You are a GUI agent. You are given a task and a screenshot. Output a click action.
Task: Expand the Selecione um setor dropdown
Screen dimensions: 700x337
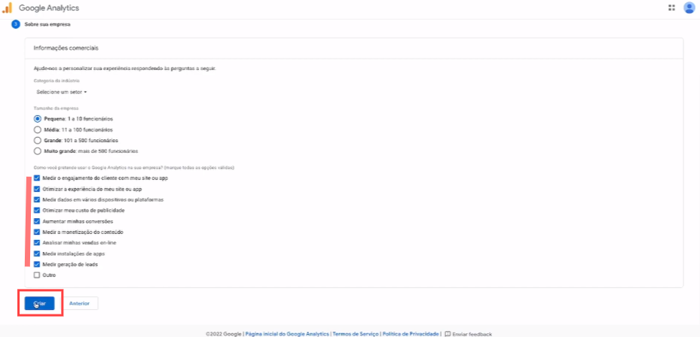[x=62, y=92]
